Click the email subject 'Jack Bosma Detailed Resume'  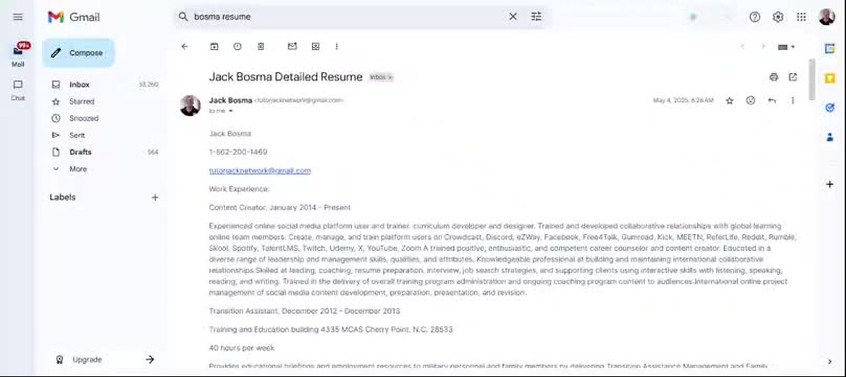286,77
